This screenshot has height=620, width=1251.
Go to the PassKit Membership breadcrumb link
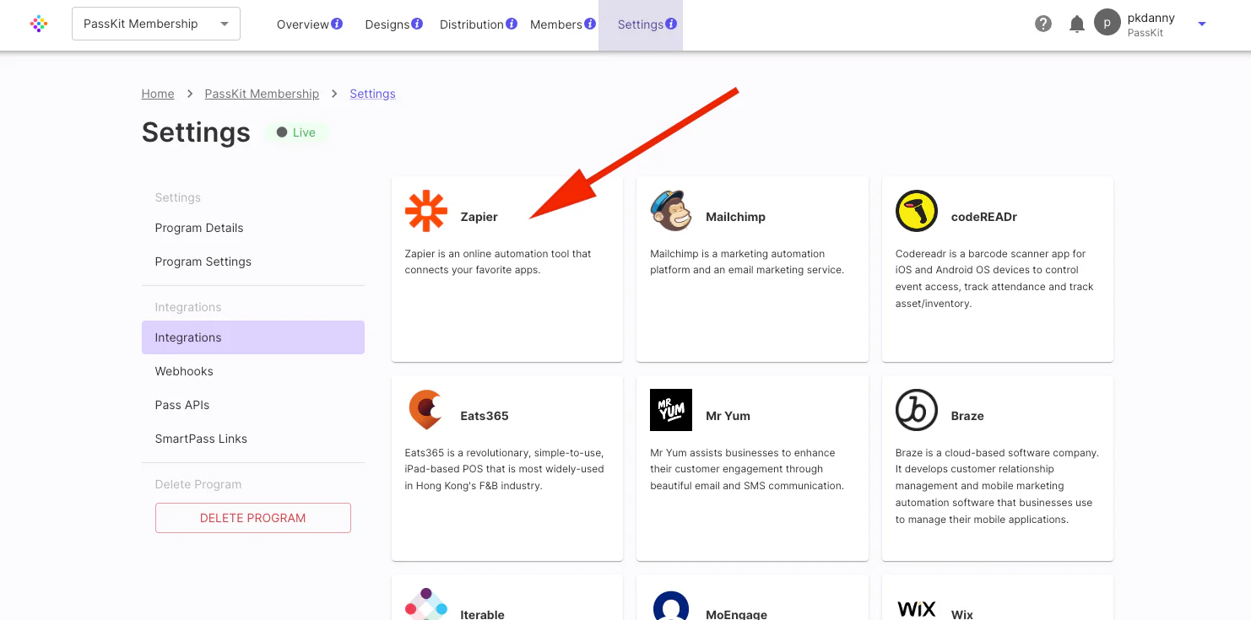coord(262,94)
